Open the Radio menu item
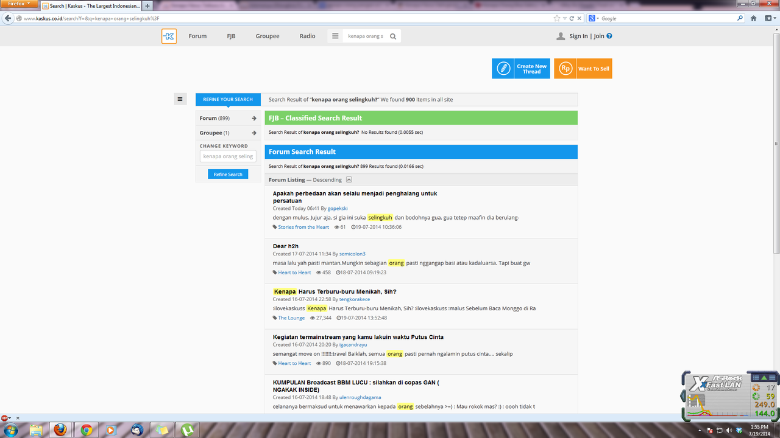The height and width of the screenshot is (438, 780). tap(308, 36)
